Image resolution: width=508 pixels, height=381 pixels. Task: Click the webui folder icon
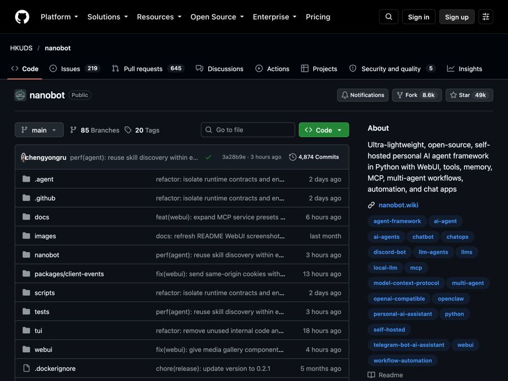pos(26,349)
